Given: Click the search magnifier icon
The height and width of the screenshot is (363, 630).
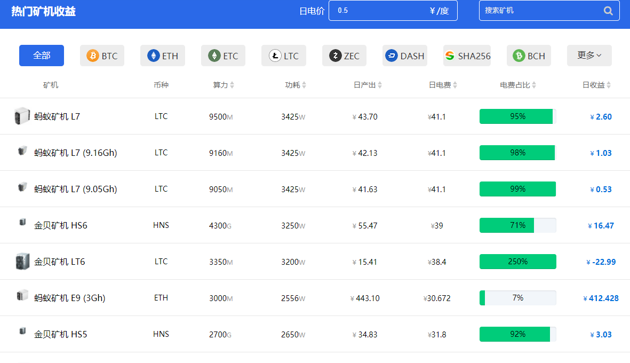Looking at the screenshot, I should 608,11.
